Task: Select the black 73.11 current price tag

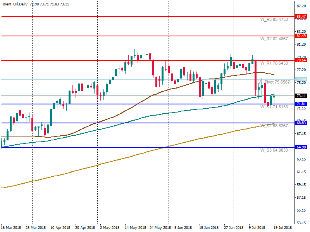Action: (301, 96)
